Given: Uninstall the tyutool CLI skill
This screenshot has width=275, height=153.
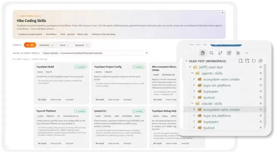Looking at the screenshot, I should coord(127,143).
